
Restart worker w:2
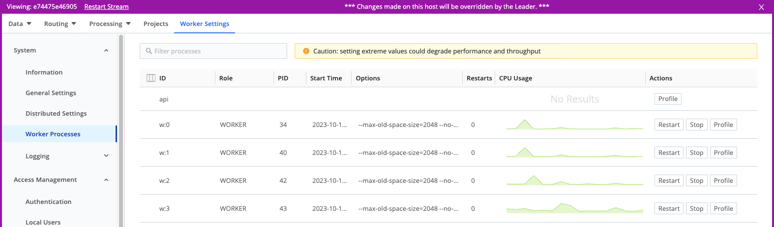pos(669,180)
